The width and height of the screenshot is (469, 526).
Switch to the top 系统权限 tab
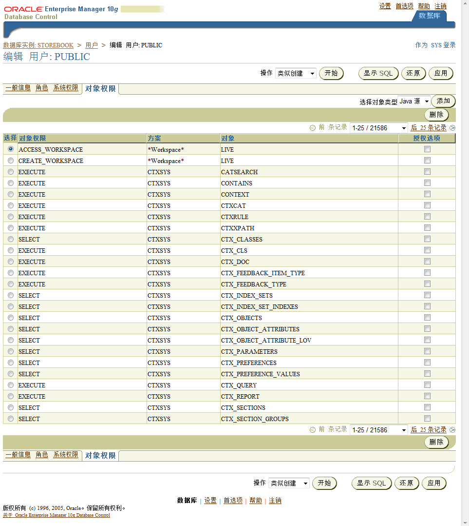tap(66, 87)
